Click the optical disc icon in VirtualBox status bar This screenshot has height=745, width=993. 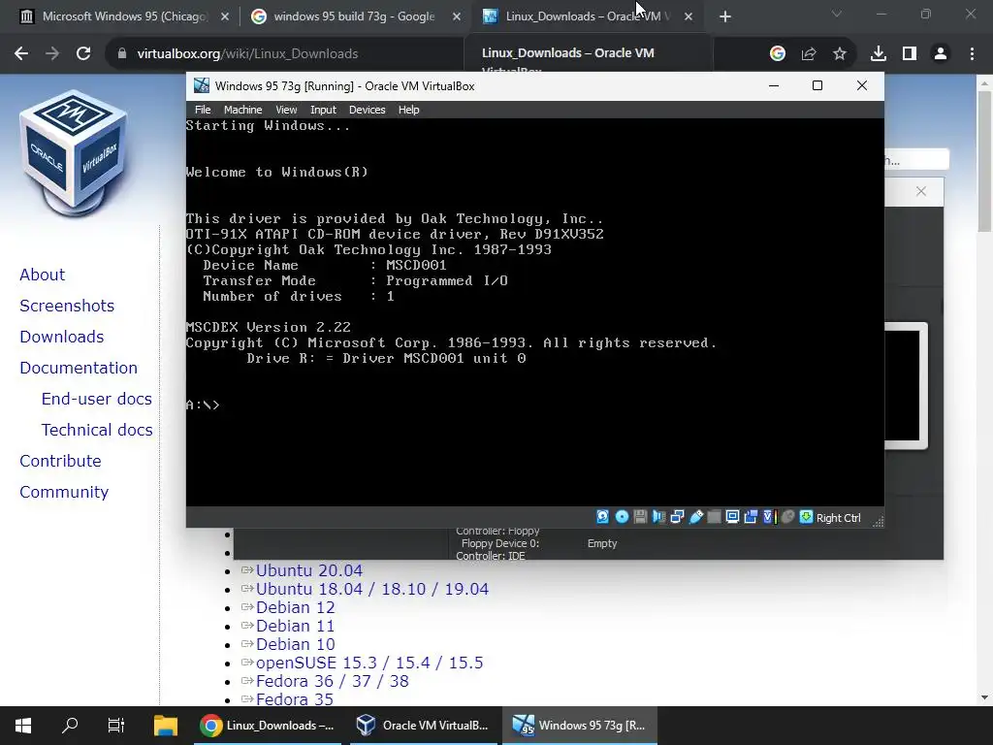[622, 517]
